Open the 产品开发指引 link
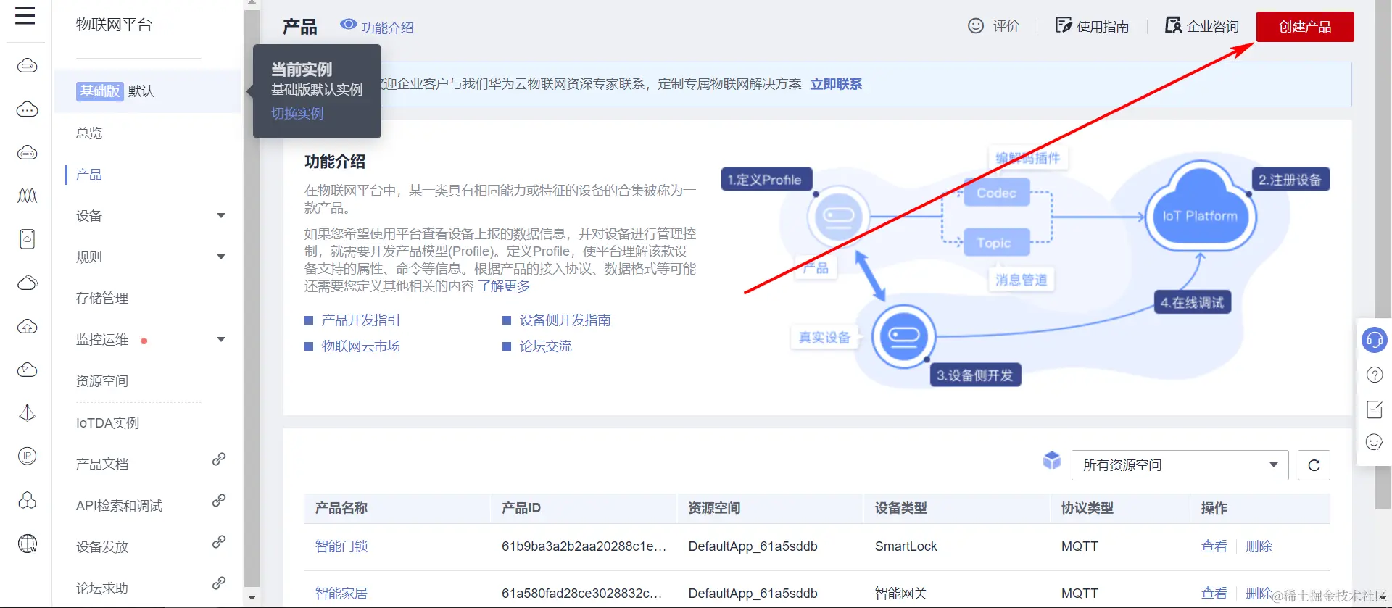This screenshot has height=608, width=1392. [360, 320]
